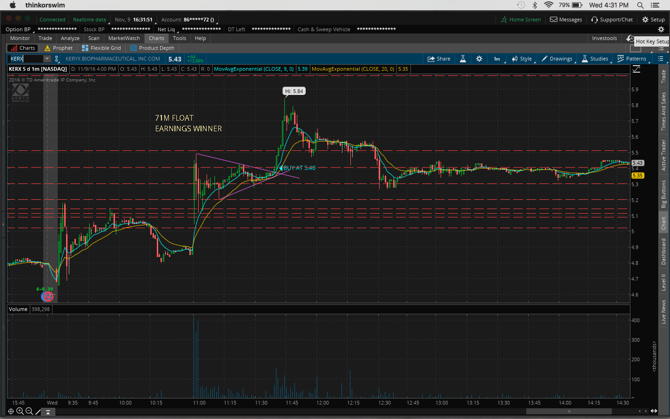This screenshot has height=419, width=670.
Task: Open the Messages button
Action: [x=566, y=20]
